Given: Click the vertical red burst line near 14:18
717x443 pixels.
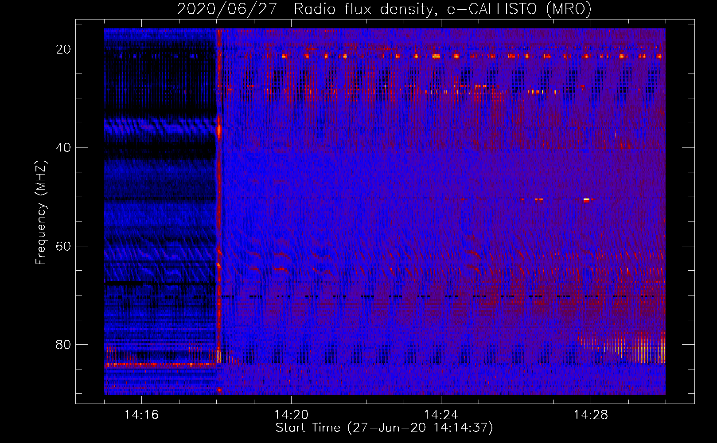Looking at the screenshot, I should pyautogui.click(x=219, y=211).
